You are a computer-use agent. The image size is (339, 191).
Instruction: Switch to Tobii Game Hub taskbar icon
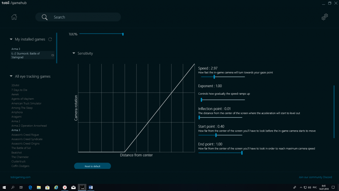point(82,187)
